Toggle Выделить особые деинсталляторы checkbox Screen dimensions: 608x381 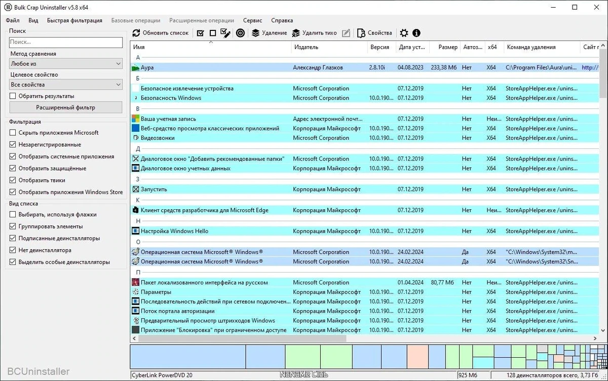point(13,262)
